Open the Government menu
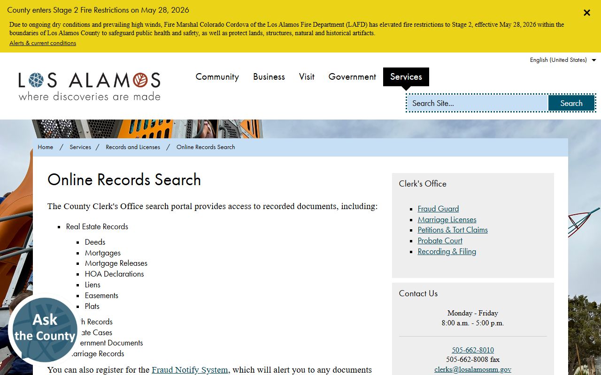This screenshot has width=601, height=375. point(352,77)
